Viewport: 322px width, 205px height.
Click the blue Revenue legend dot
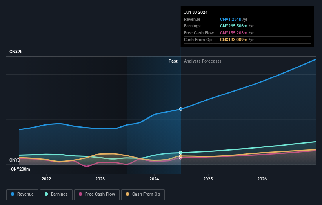tap(13, 194)
